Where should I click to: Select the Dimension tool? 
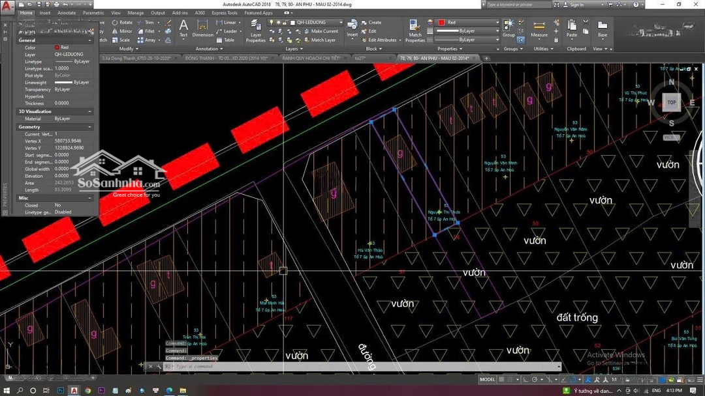pos(202,28)
